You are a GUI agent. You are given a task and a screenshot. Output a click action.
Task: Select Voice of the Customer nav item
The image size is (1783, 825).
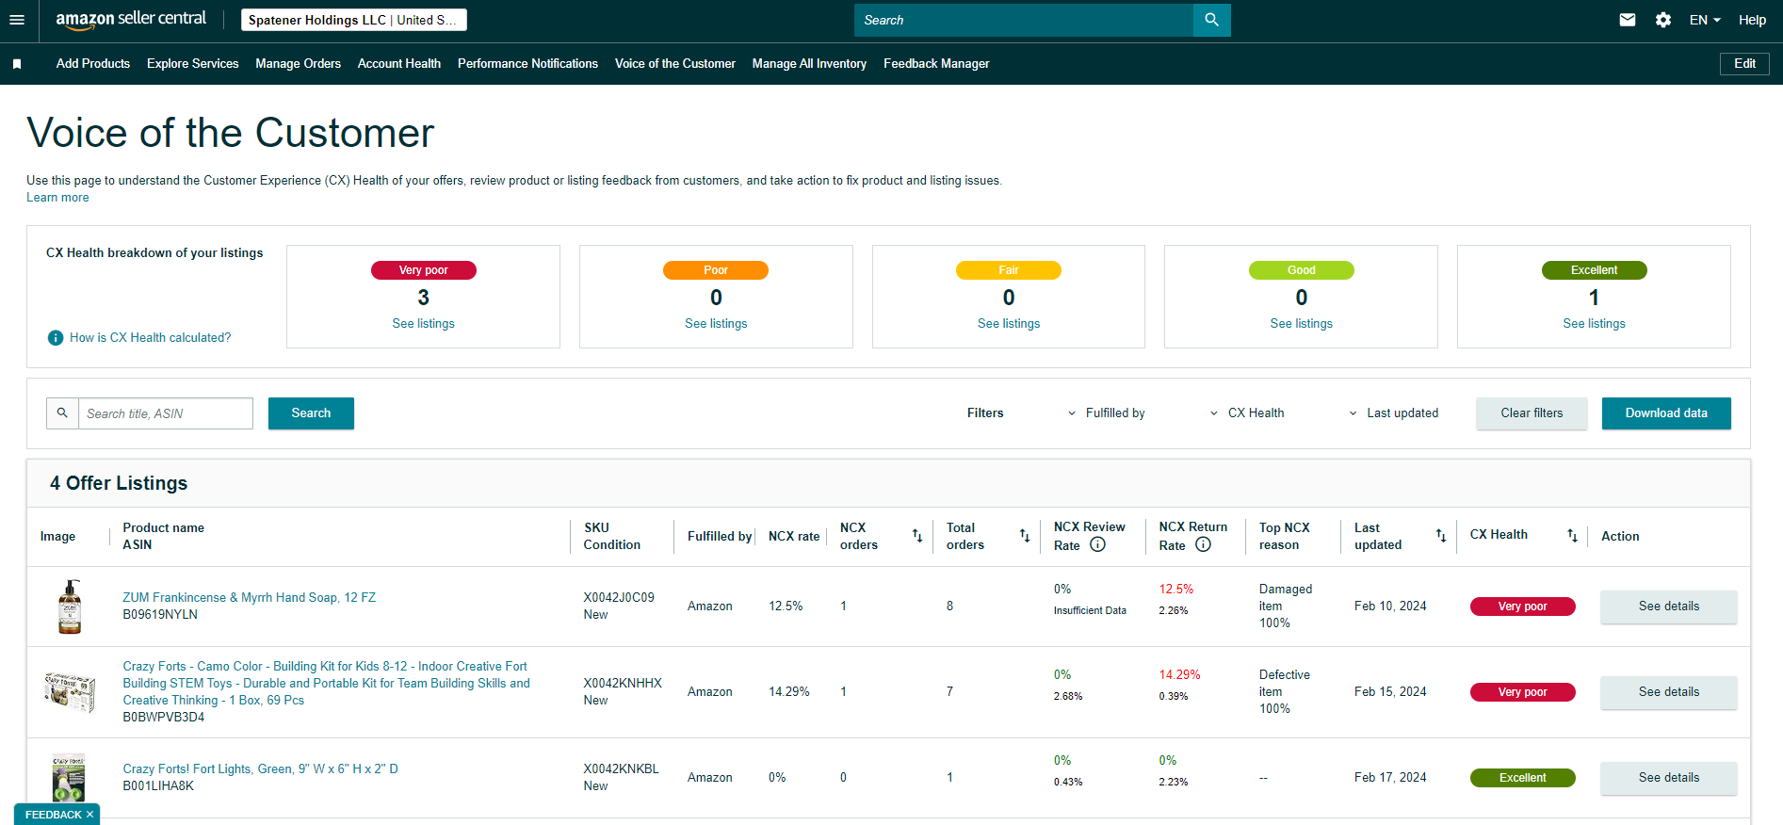(675, 64)
